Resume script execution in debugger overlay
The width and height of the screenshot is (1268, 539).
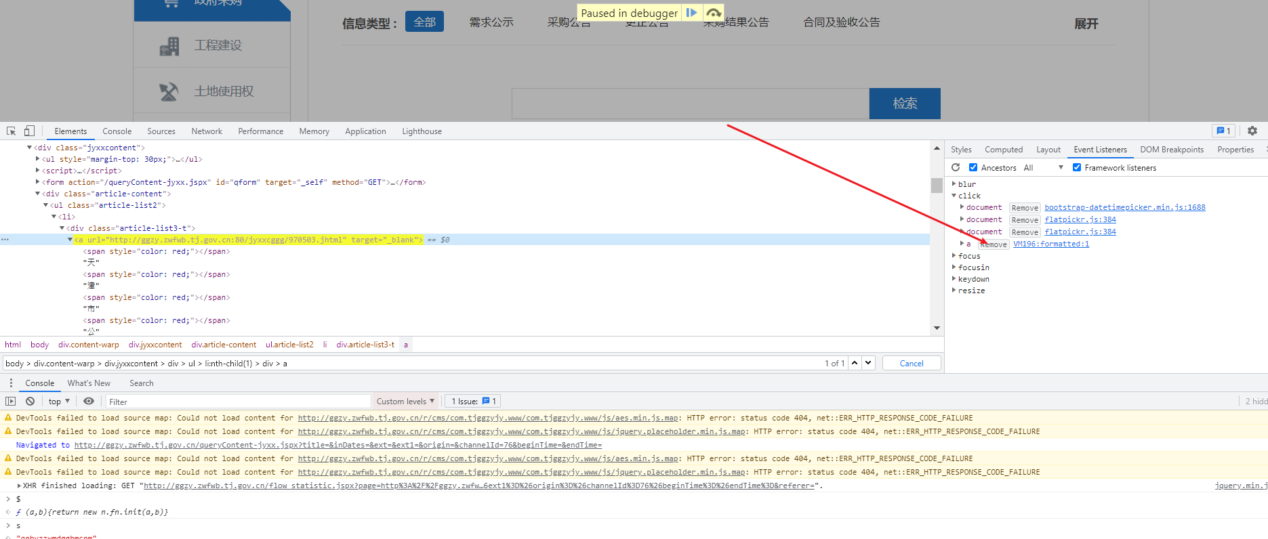(x=691, y=13)
